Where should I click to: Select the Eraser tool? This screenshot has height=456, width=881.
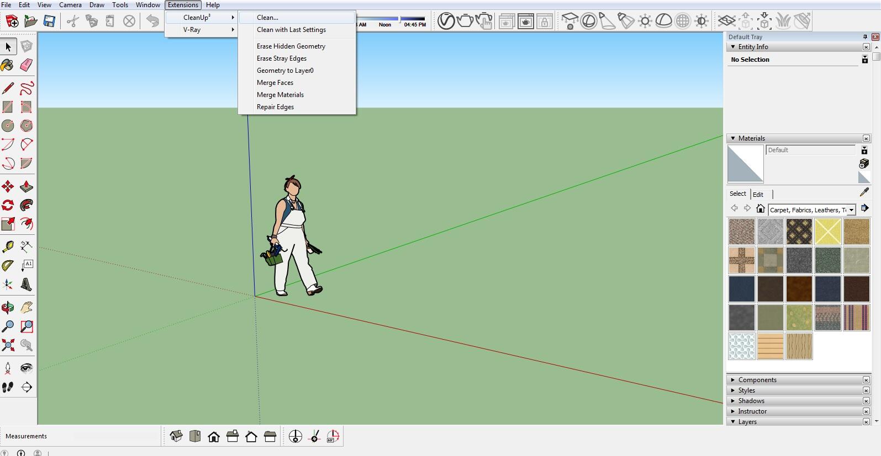point(26,66)
